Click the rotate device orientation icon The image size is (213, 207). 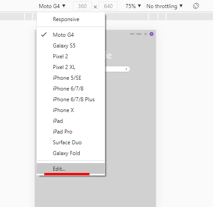coord(196,6)
